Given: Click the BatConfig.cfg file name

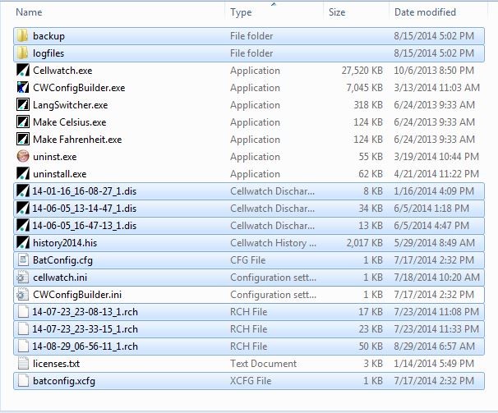Looking at the screenshot, I should [62, 260].
